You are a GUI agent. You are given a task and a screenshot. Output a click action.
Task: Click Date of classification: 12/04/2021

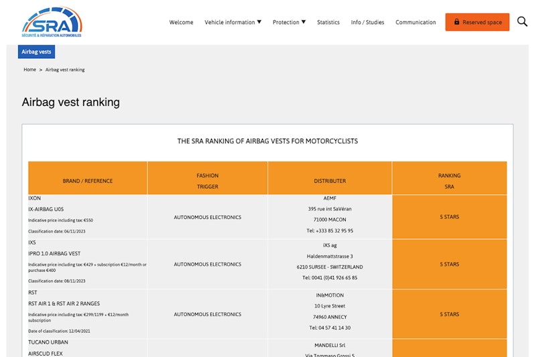click(x=59, y=331)
